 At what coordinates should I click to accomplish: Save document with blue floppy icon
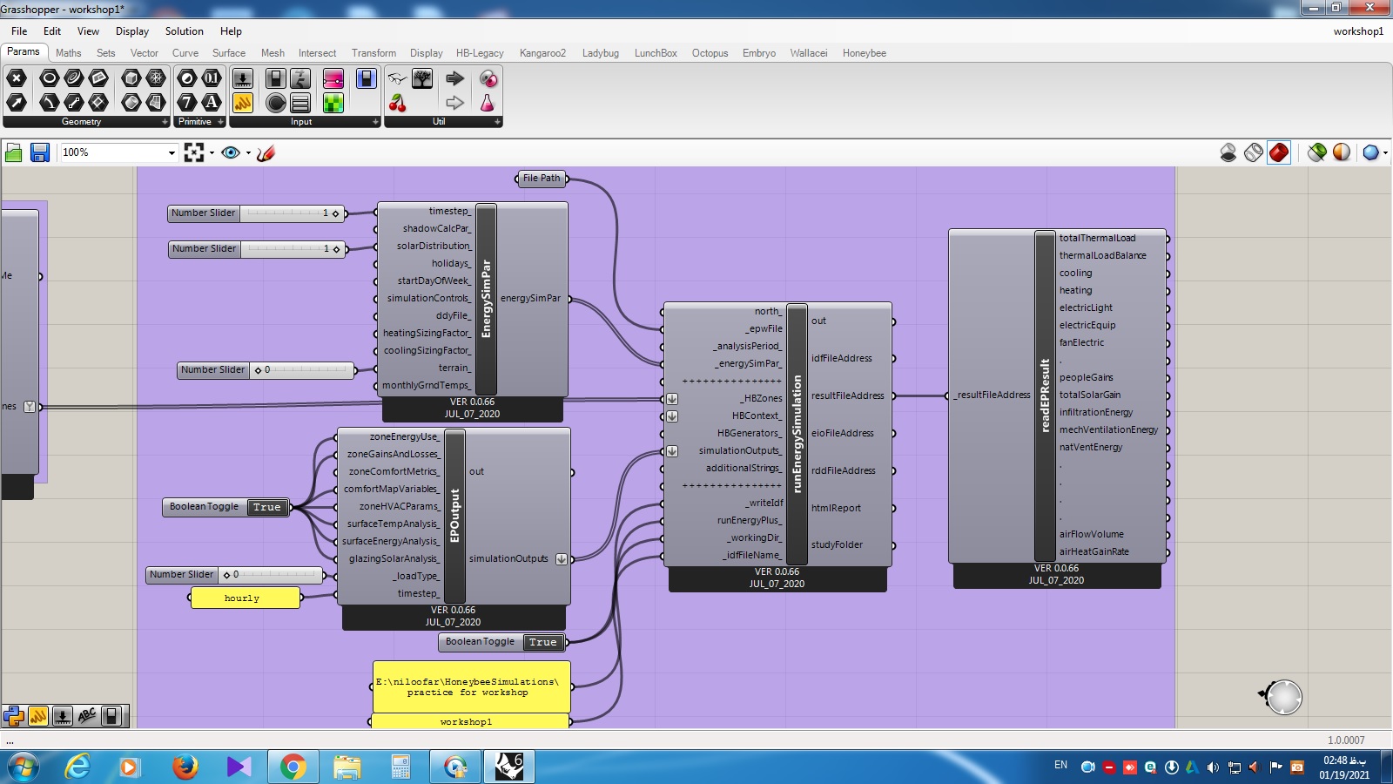tap(40, 153)
